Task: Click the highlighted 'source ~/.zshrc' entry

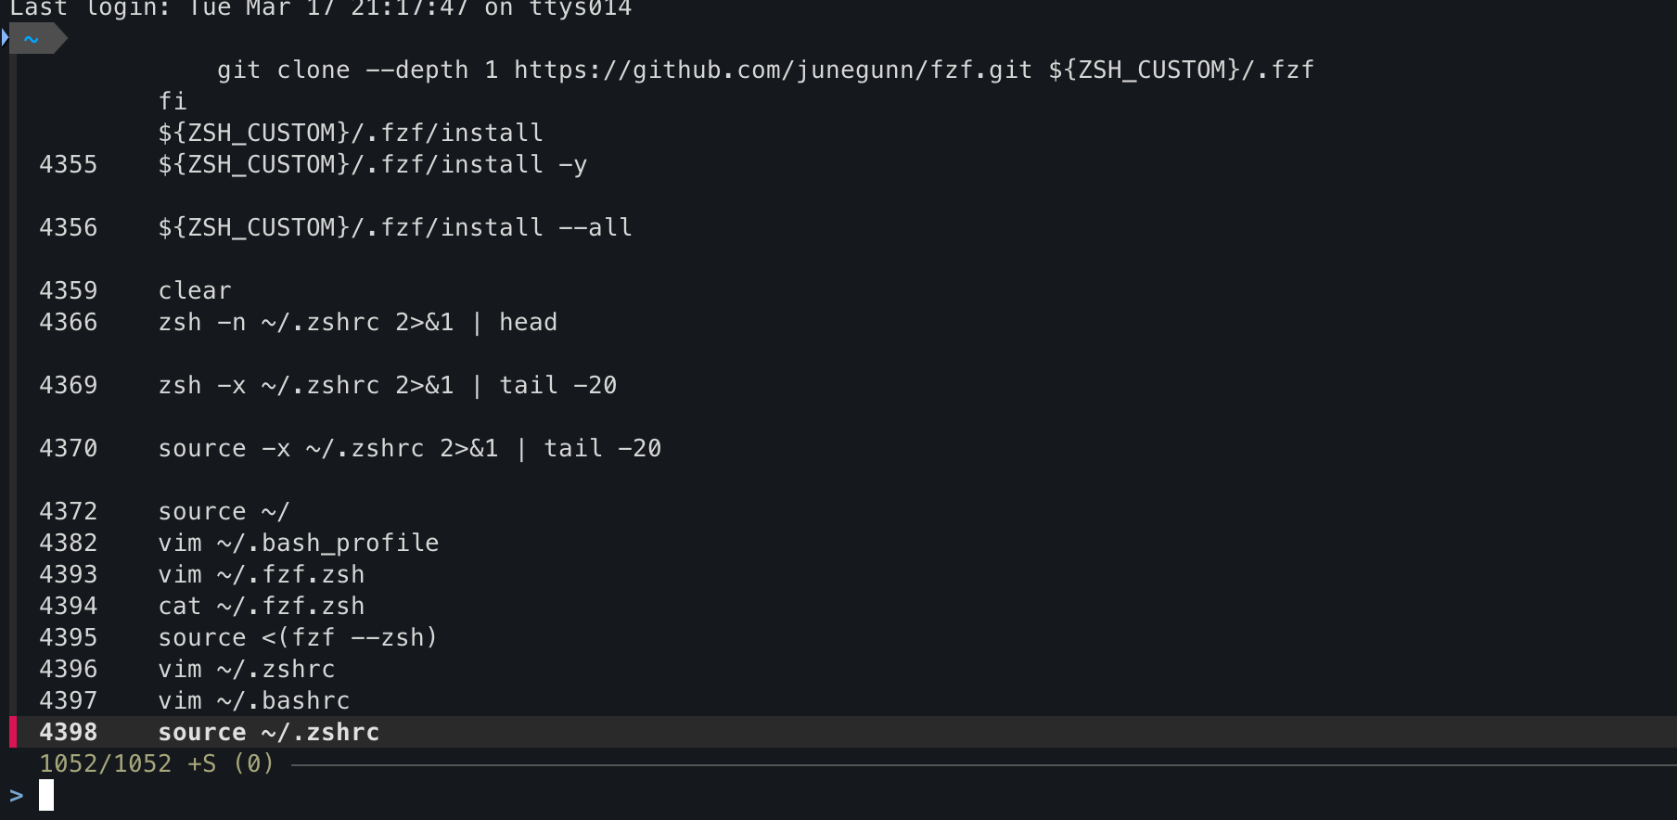Action: [268, 732]
